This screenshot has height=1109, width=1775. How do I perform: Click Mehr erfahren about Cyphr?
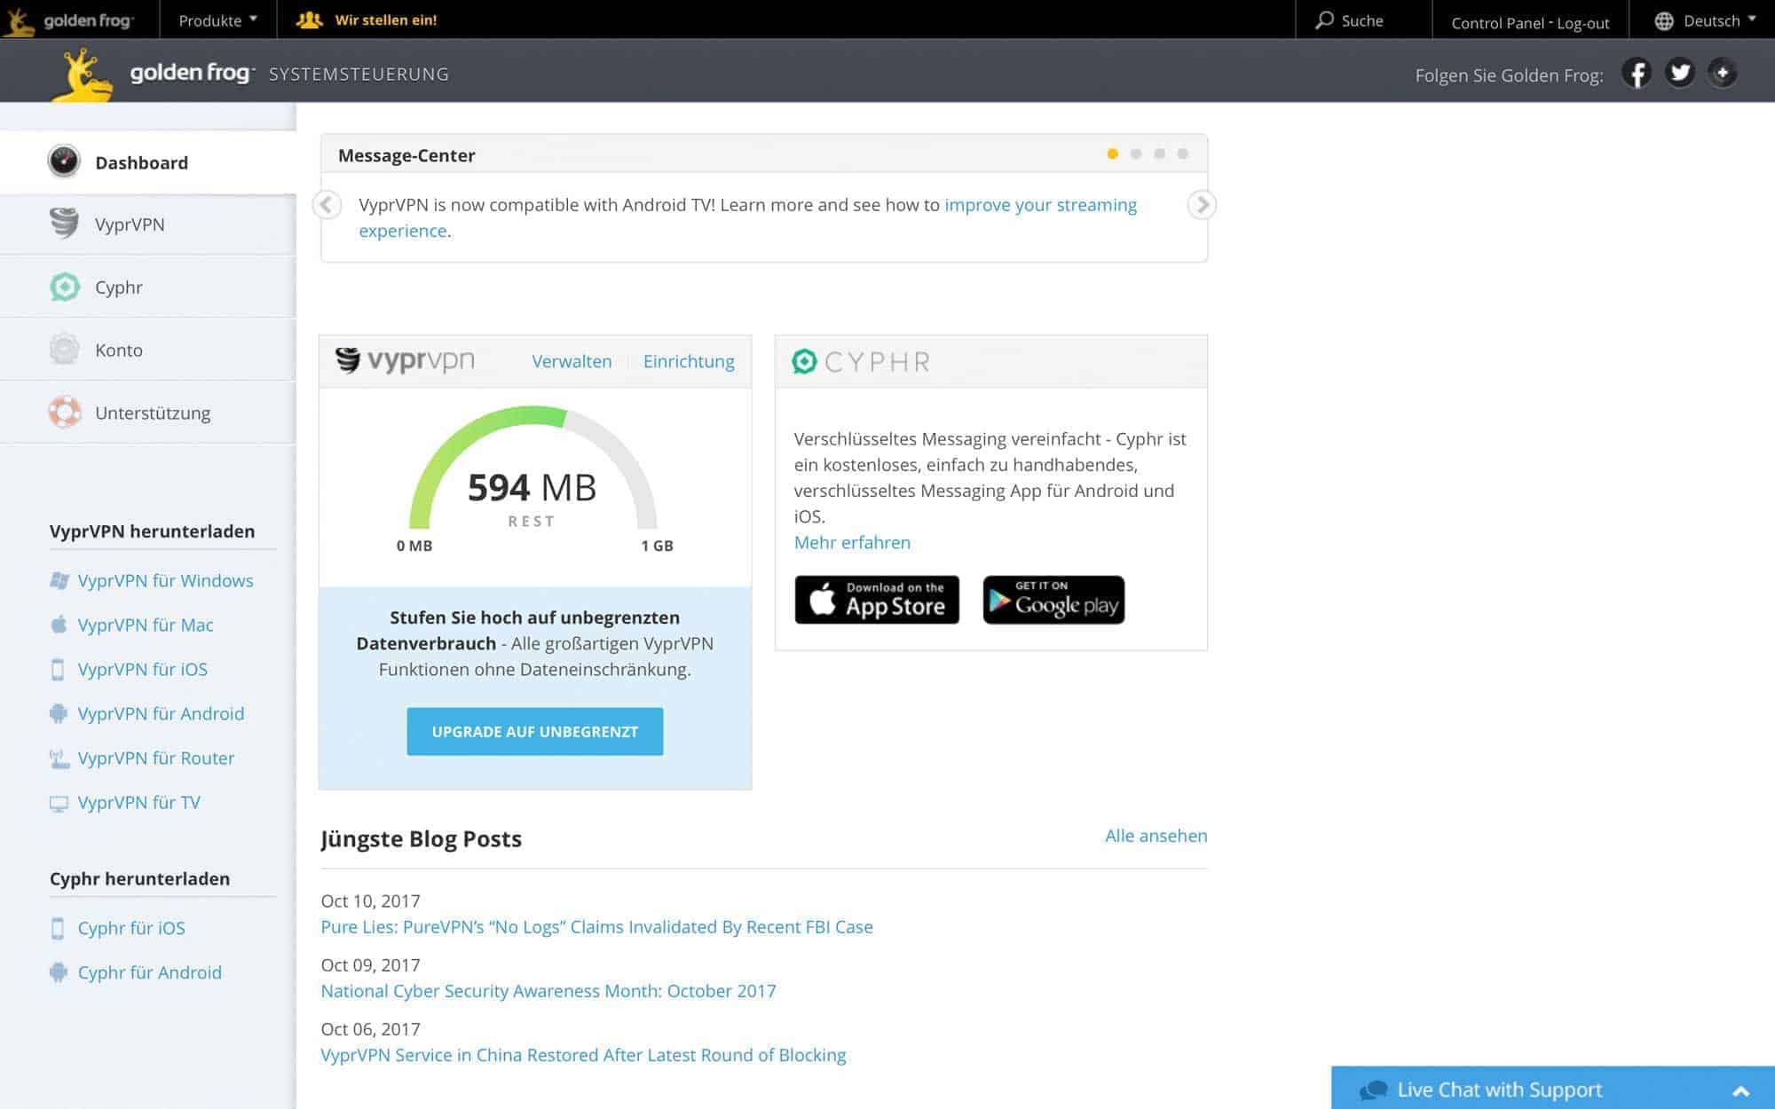(x=852, y=542)
